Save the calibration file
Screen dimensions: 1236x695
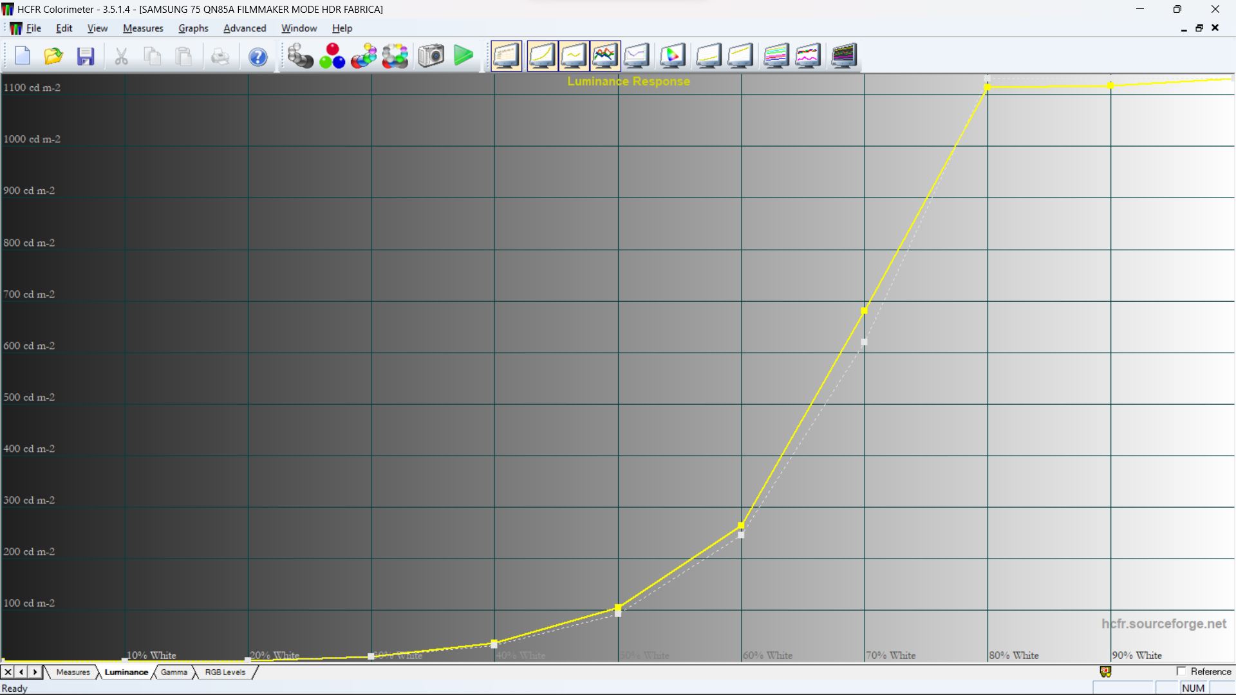tap(86, 56)
